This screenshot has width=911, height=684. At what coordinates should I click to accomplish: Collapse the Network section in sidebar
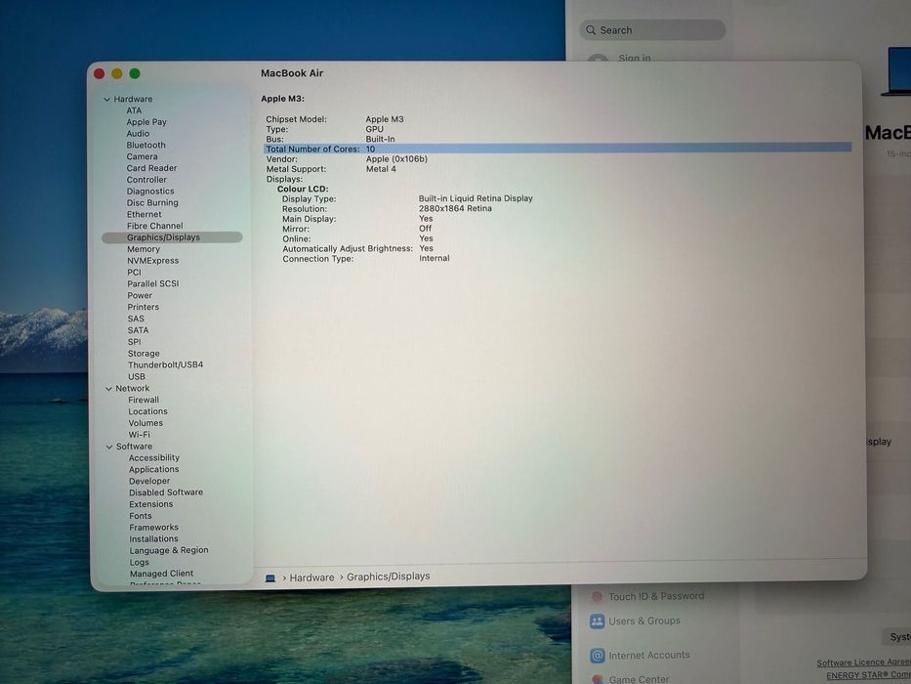(x=108, y=389)
